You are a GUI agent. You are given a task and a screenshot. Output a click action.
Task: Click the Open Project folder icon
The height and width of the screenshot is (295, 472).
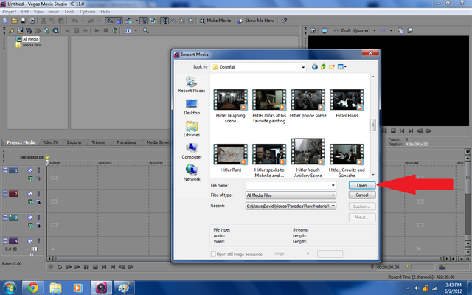[14, 21]
